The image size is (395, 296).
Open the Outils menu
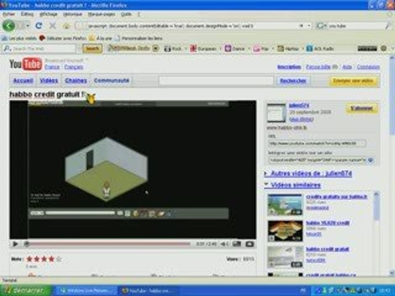pyautogui.click(x=126, y=14)
